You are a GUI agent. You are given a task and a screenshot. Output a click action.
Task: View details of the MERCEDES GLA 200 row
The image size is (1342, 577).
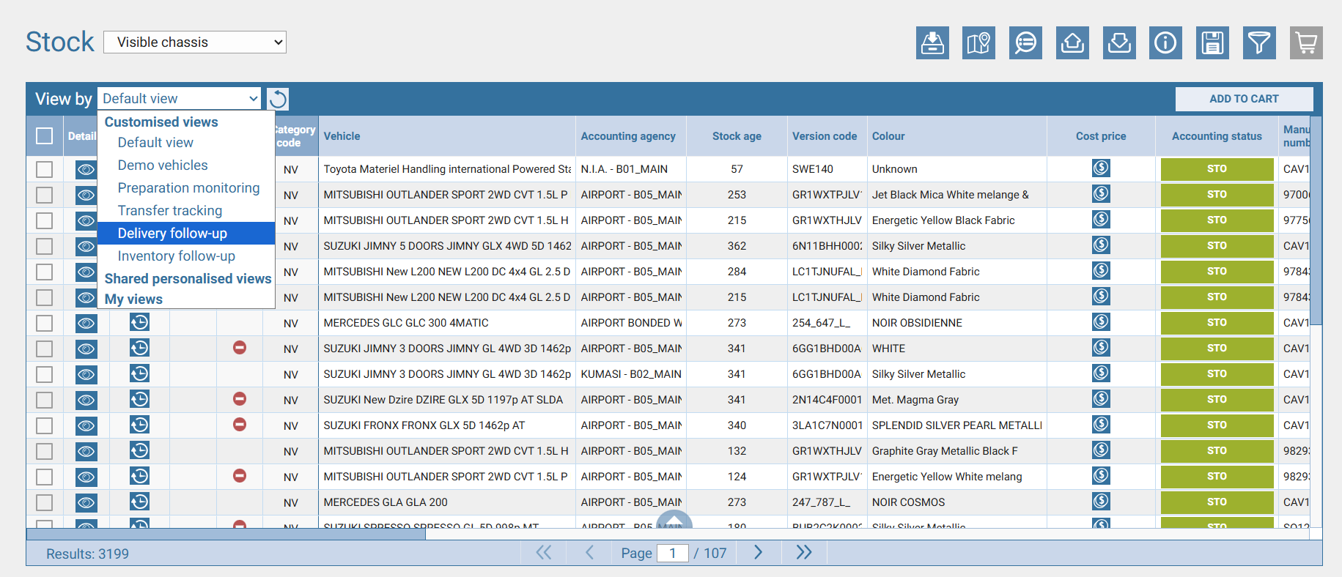tap(86, 502)
